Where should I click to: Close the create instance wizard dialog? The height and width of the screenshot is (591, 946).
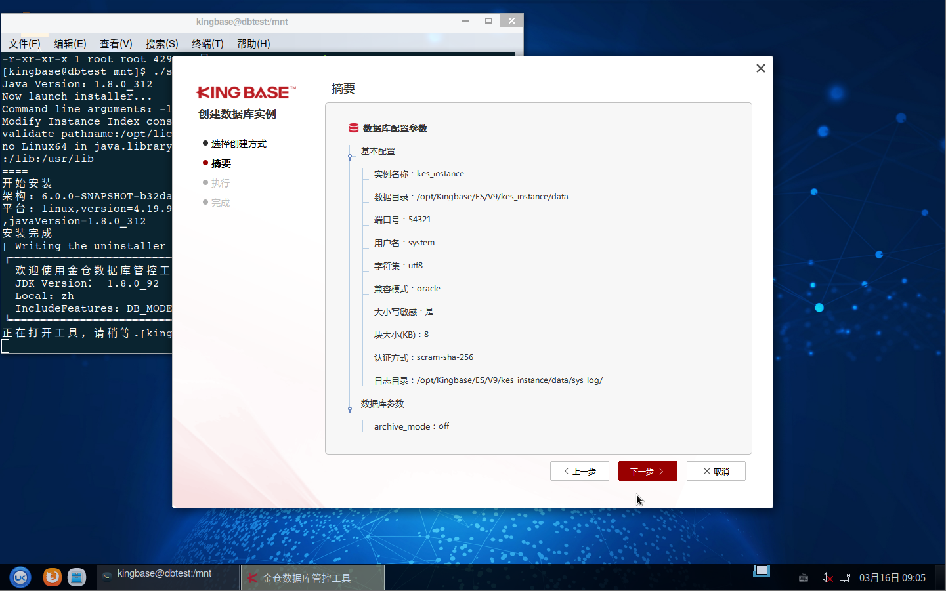click(x=761, y=68)
